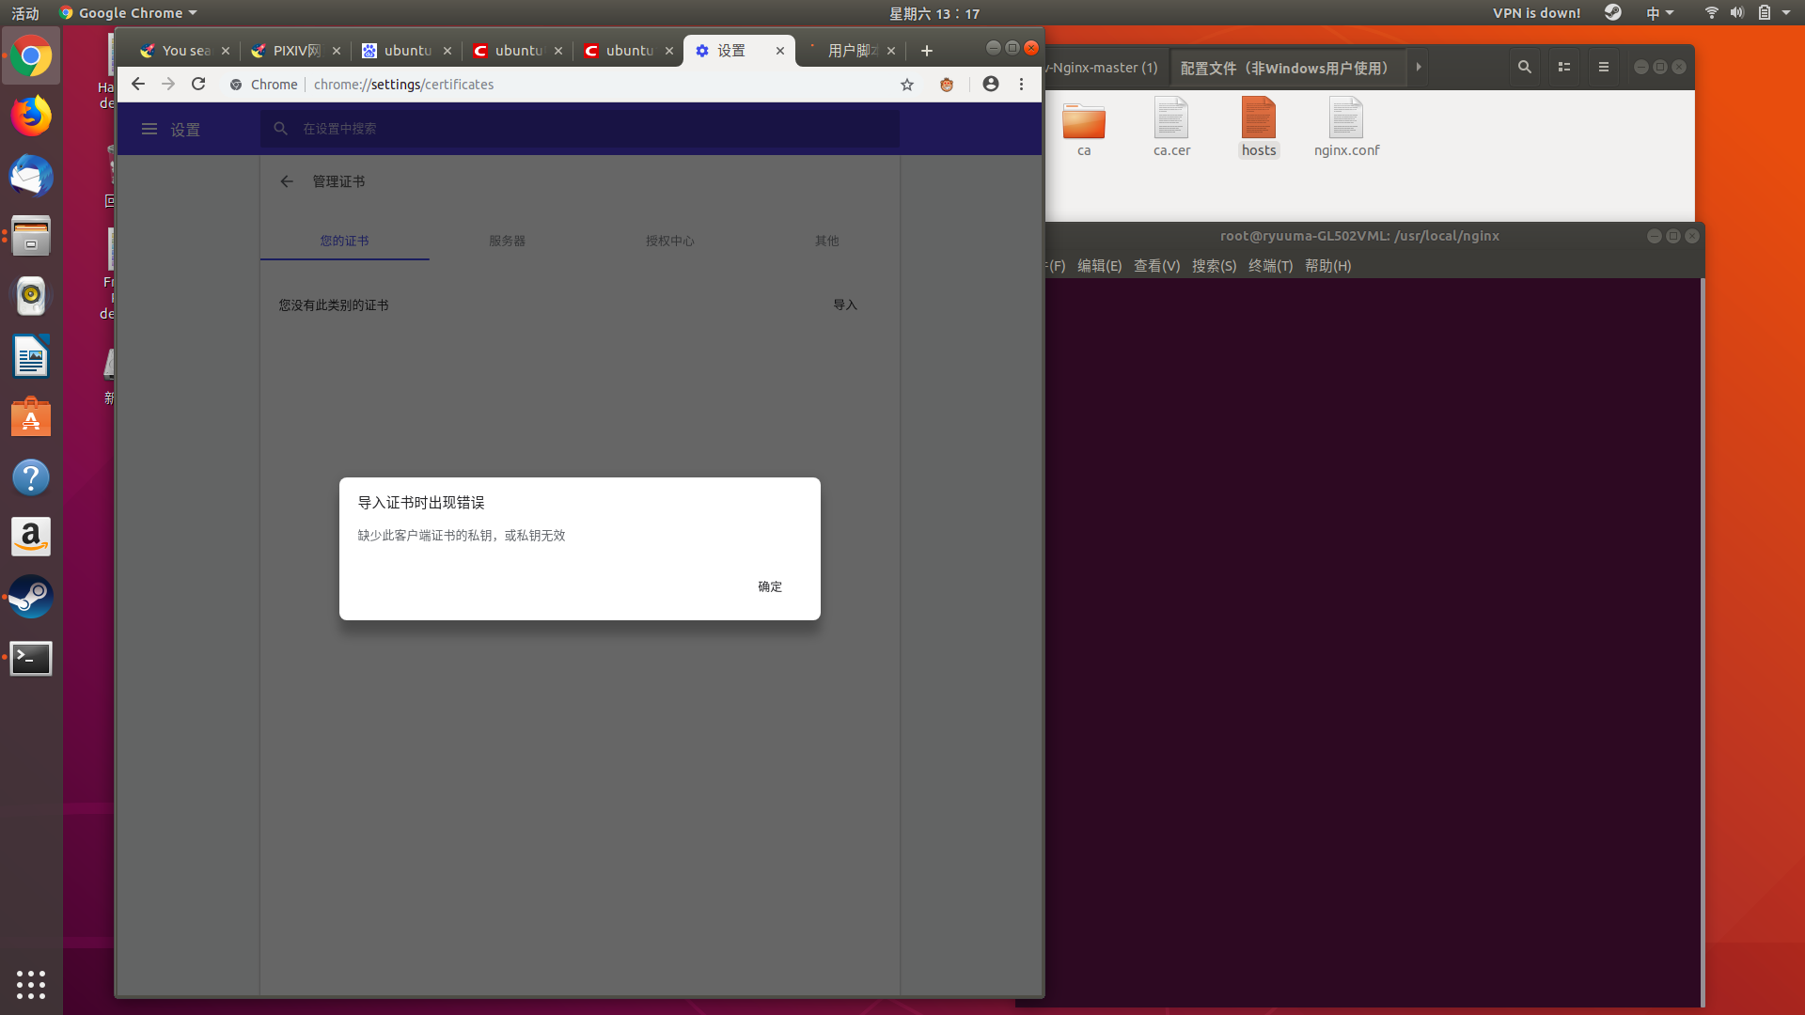Open the Google Chrome app menu dropdown

point(129,13)
